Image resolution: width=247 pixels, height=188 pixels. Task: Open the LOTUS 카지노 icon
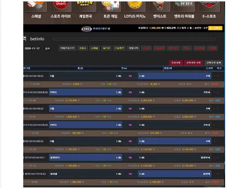[x=135, y=6]
